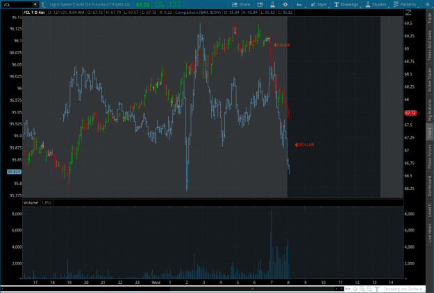Screen dimensions: 434x293
Task: Click the CRUDE label marker
Action: click(282, 45)
